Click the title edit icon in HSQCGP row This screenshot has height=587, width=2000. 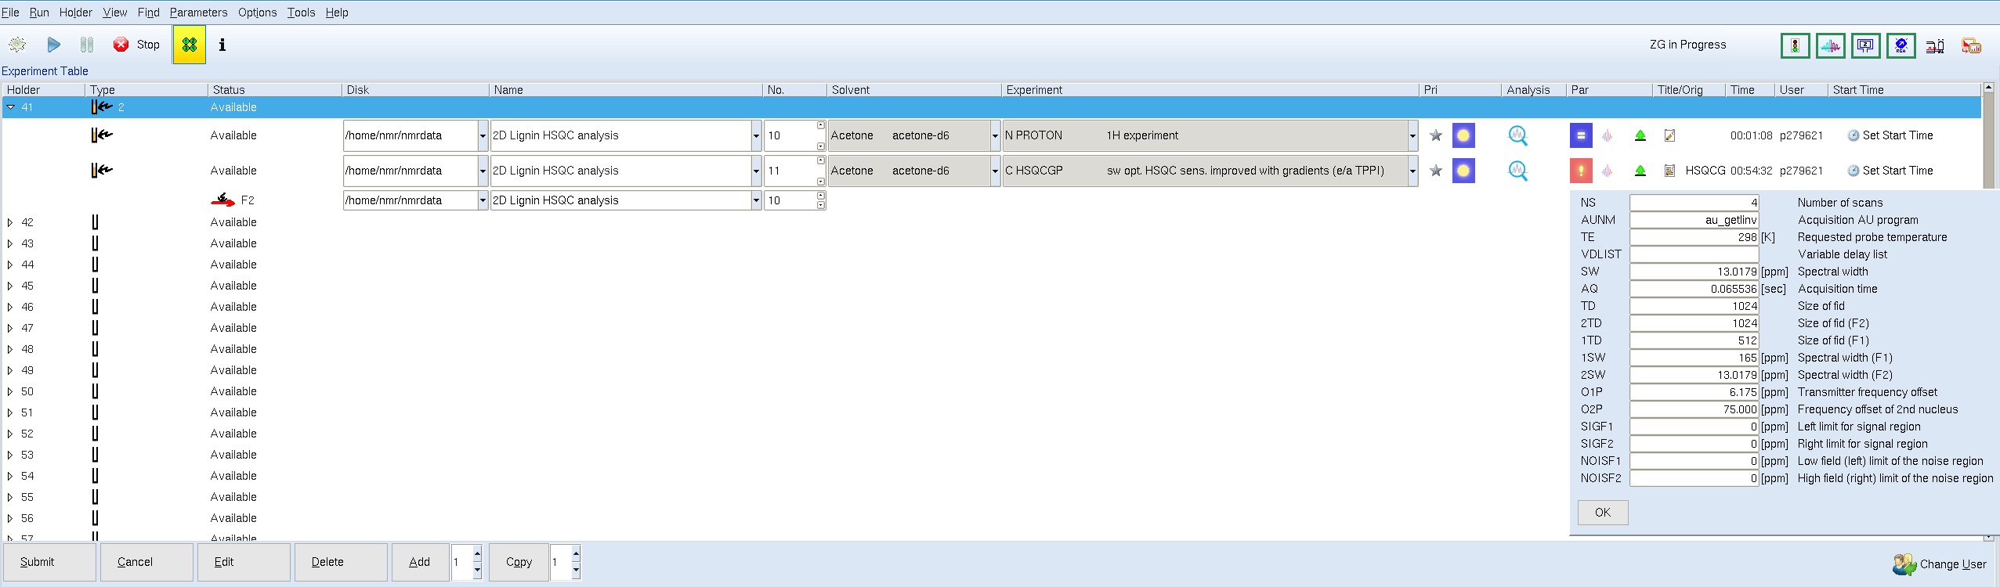(x=1669, y=171)
